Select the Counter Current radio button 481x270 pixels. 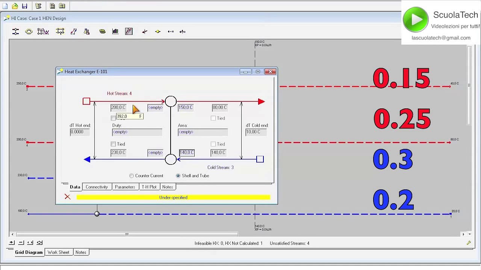(132, 175)
